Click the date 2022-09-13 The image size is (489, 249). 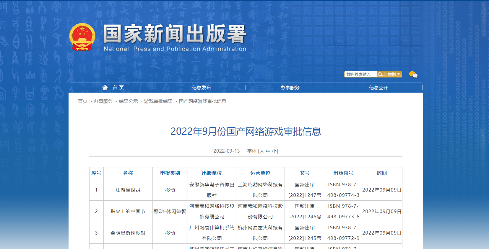point(227,151)
